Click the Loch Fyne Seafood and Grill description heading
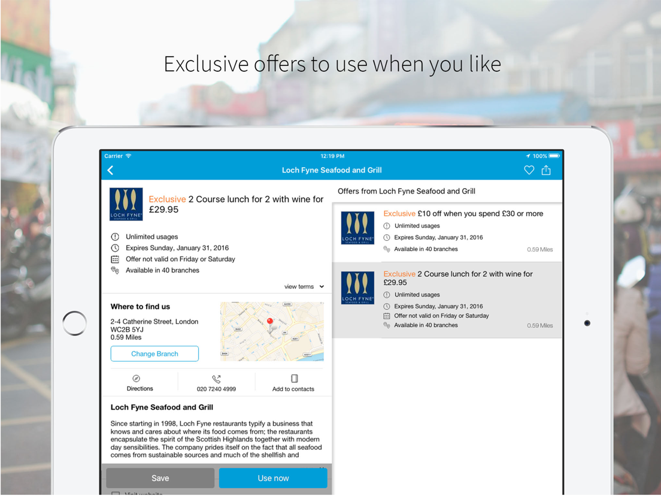The height and width of the screenshot is (496, 661). point(162,407)
